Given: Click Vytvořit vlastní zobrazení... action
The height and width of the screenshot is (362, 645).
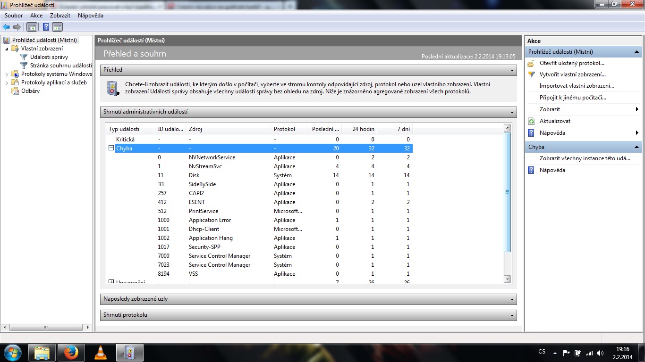Looking at the screenshot, I should tap(572, 74).
